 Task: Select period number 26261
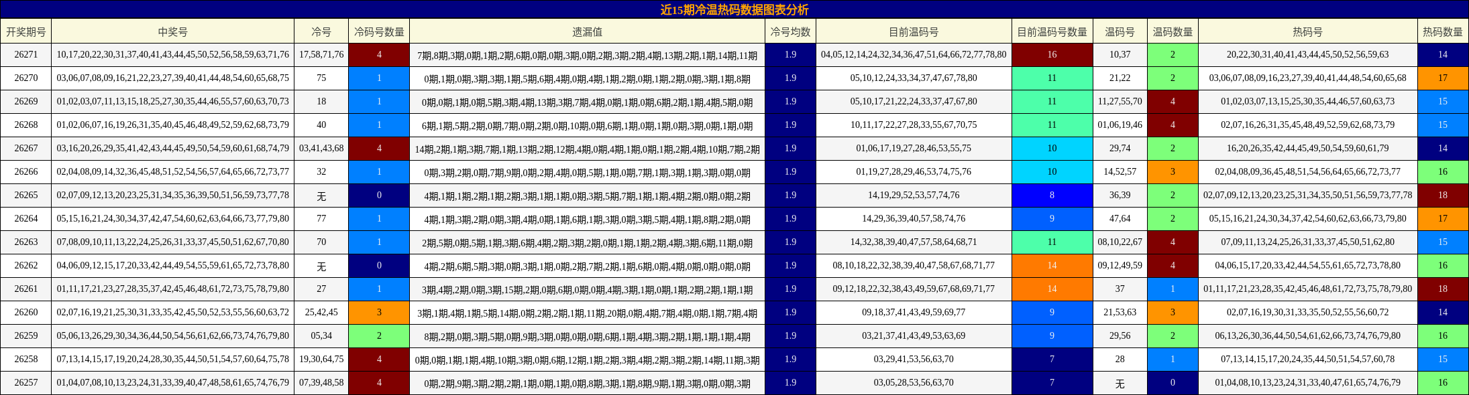click(26, 289)
